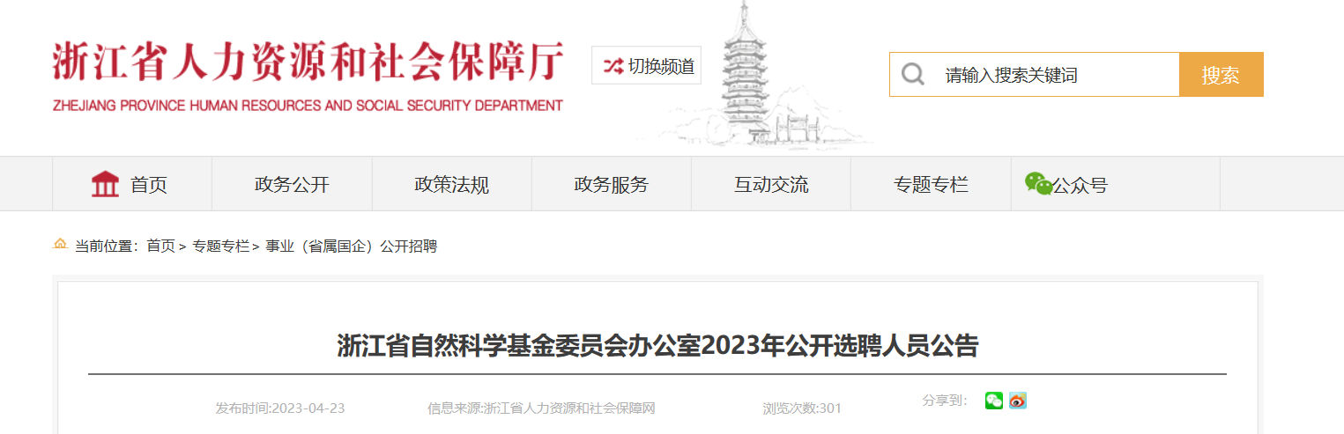
Task: Follow the 首页 breadcrumb link
Action: point(160,246)
